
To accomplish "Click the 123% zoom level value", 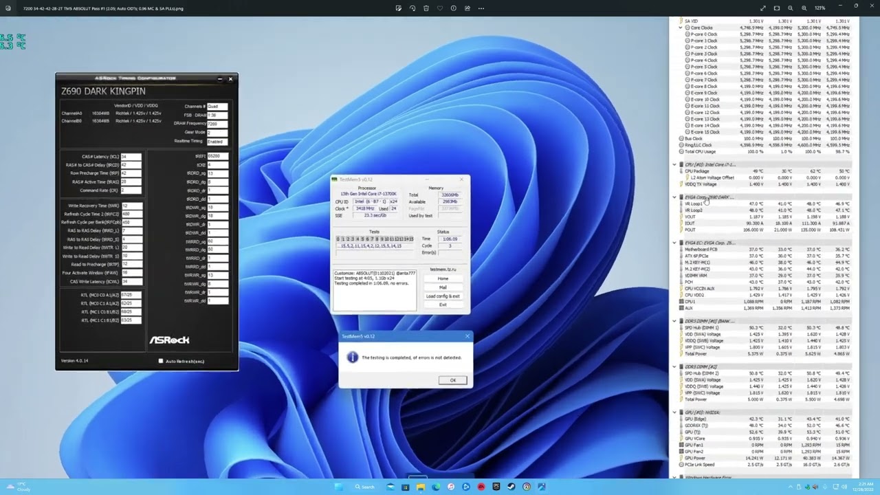I will click(x=819, y=8).
